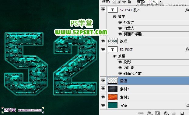Toggle lock image pixels brush icon
The width and height of the screenshot is (189, 115).
(x=119, y=2)
